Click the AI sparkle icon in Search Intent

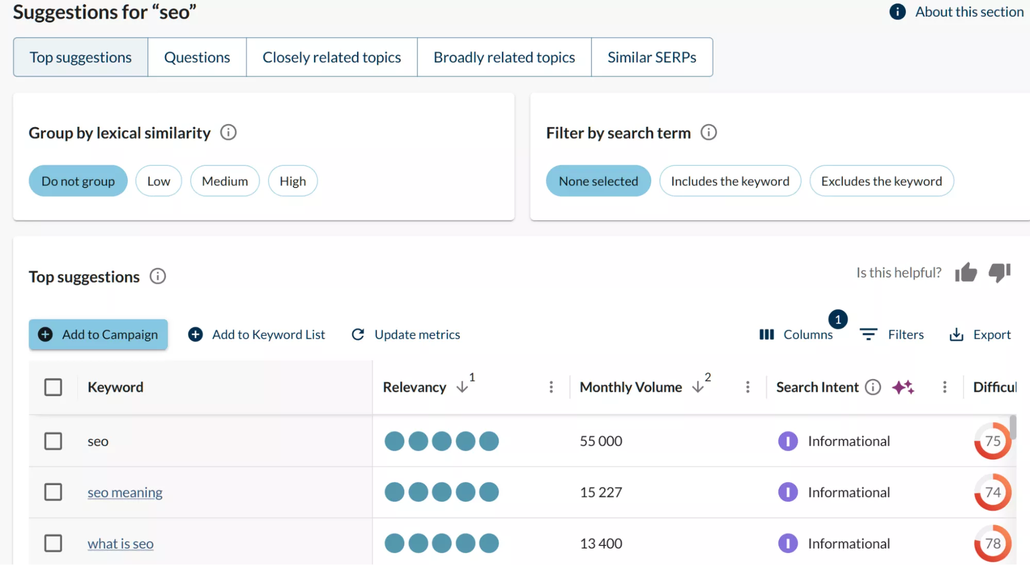(x=903, y=387)
